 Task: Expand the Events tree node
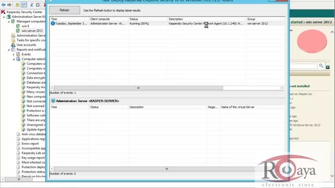[14, 54]
